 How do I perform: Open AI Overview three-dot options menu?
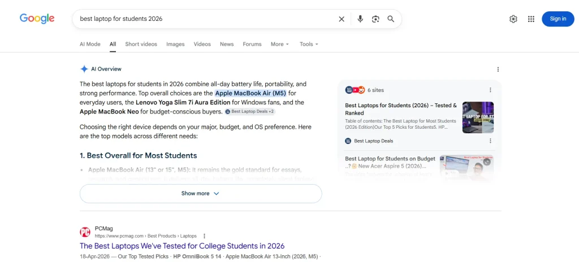498,69
